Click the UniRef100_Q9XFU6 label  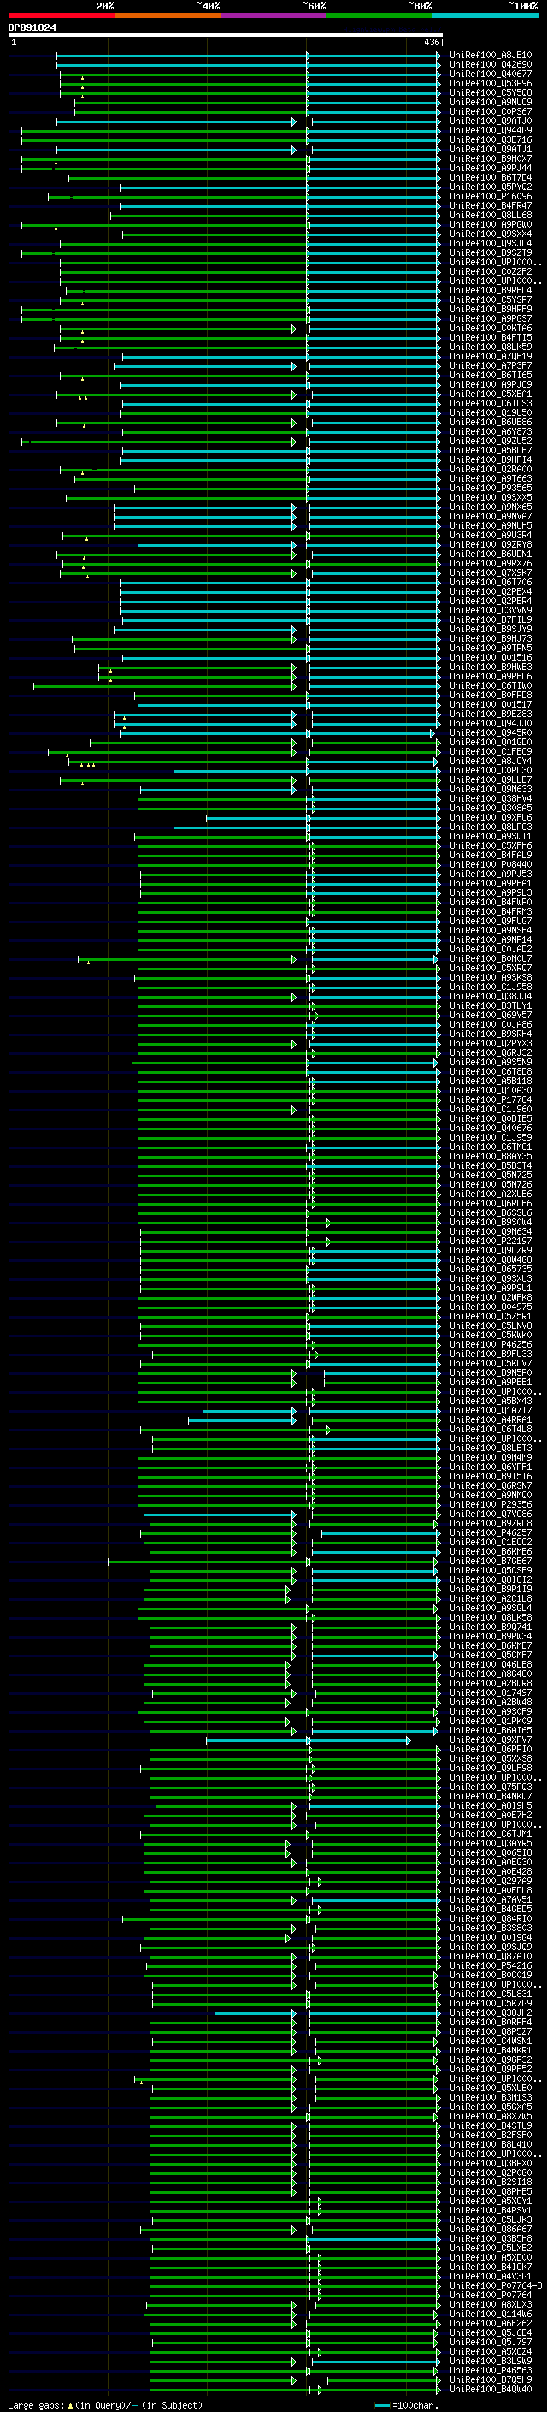[x=491, y=817]
